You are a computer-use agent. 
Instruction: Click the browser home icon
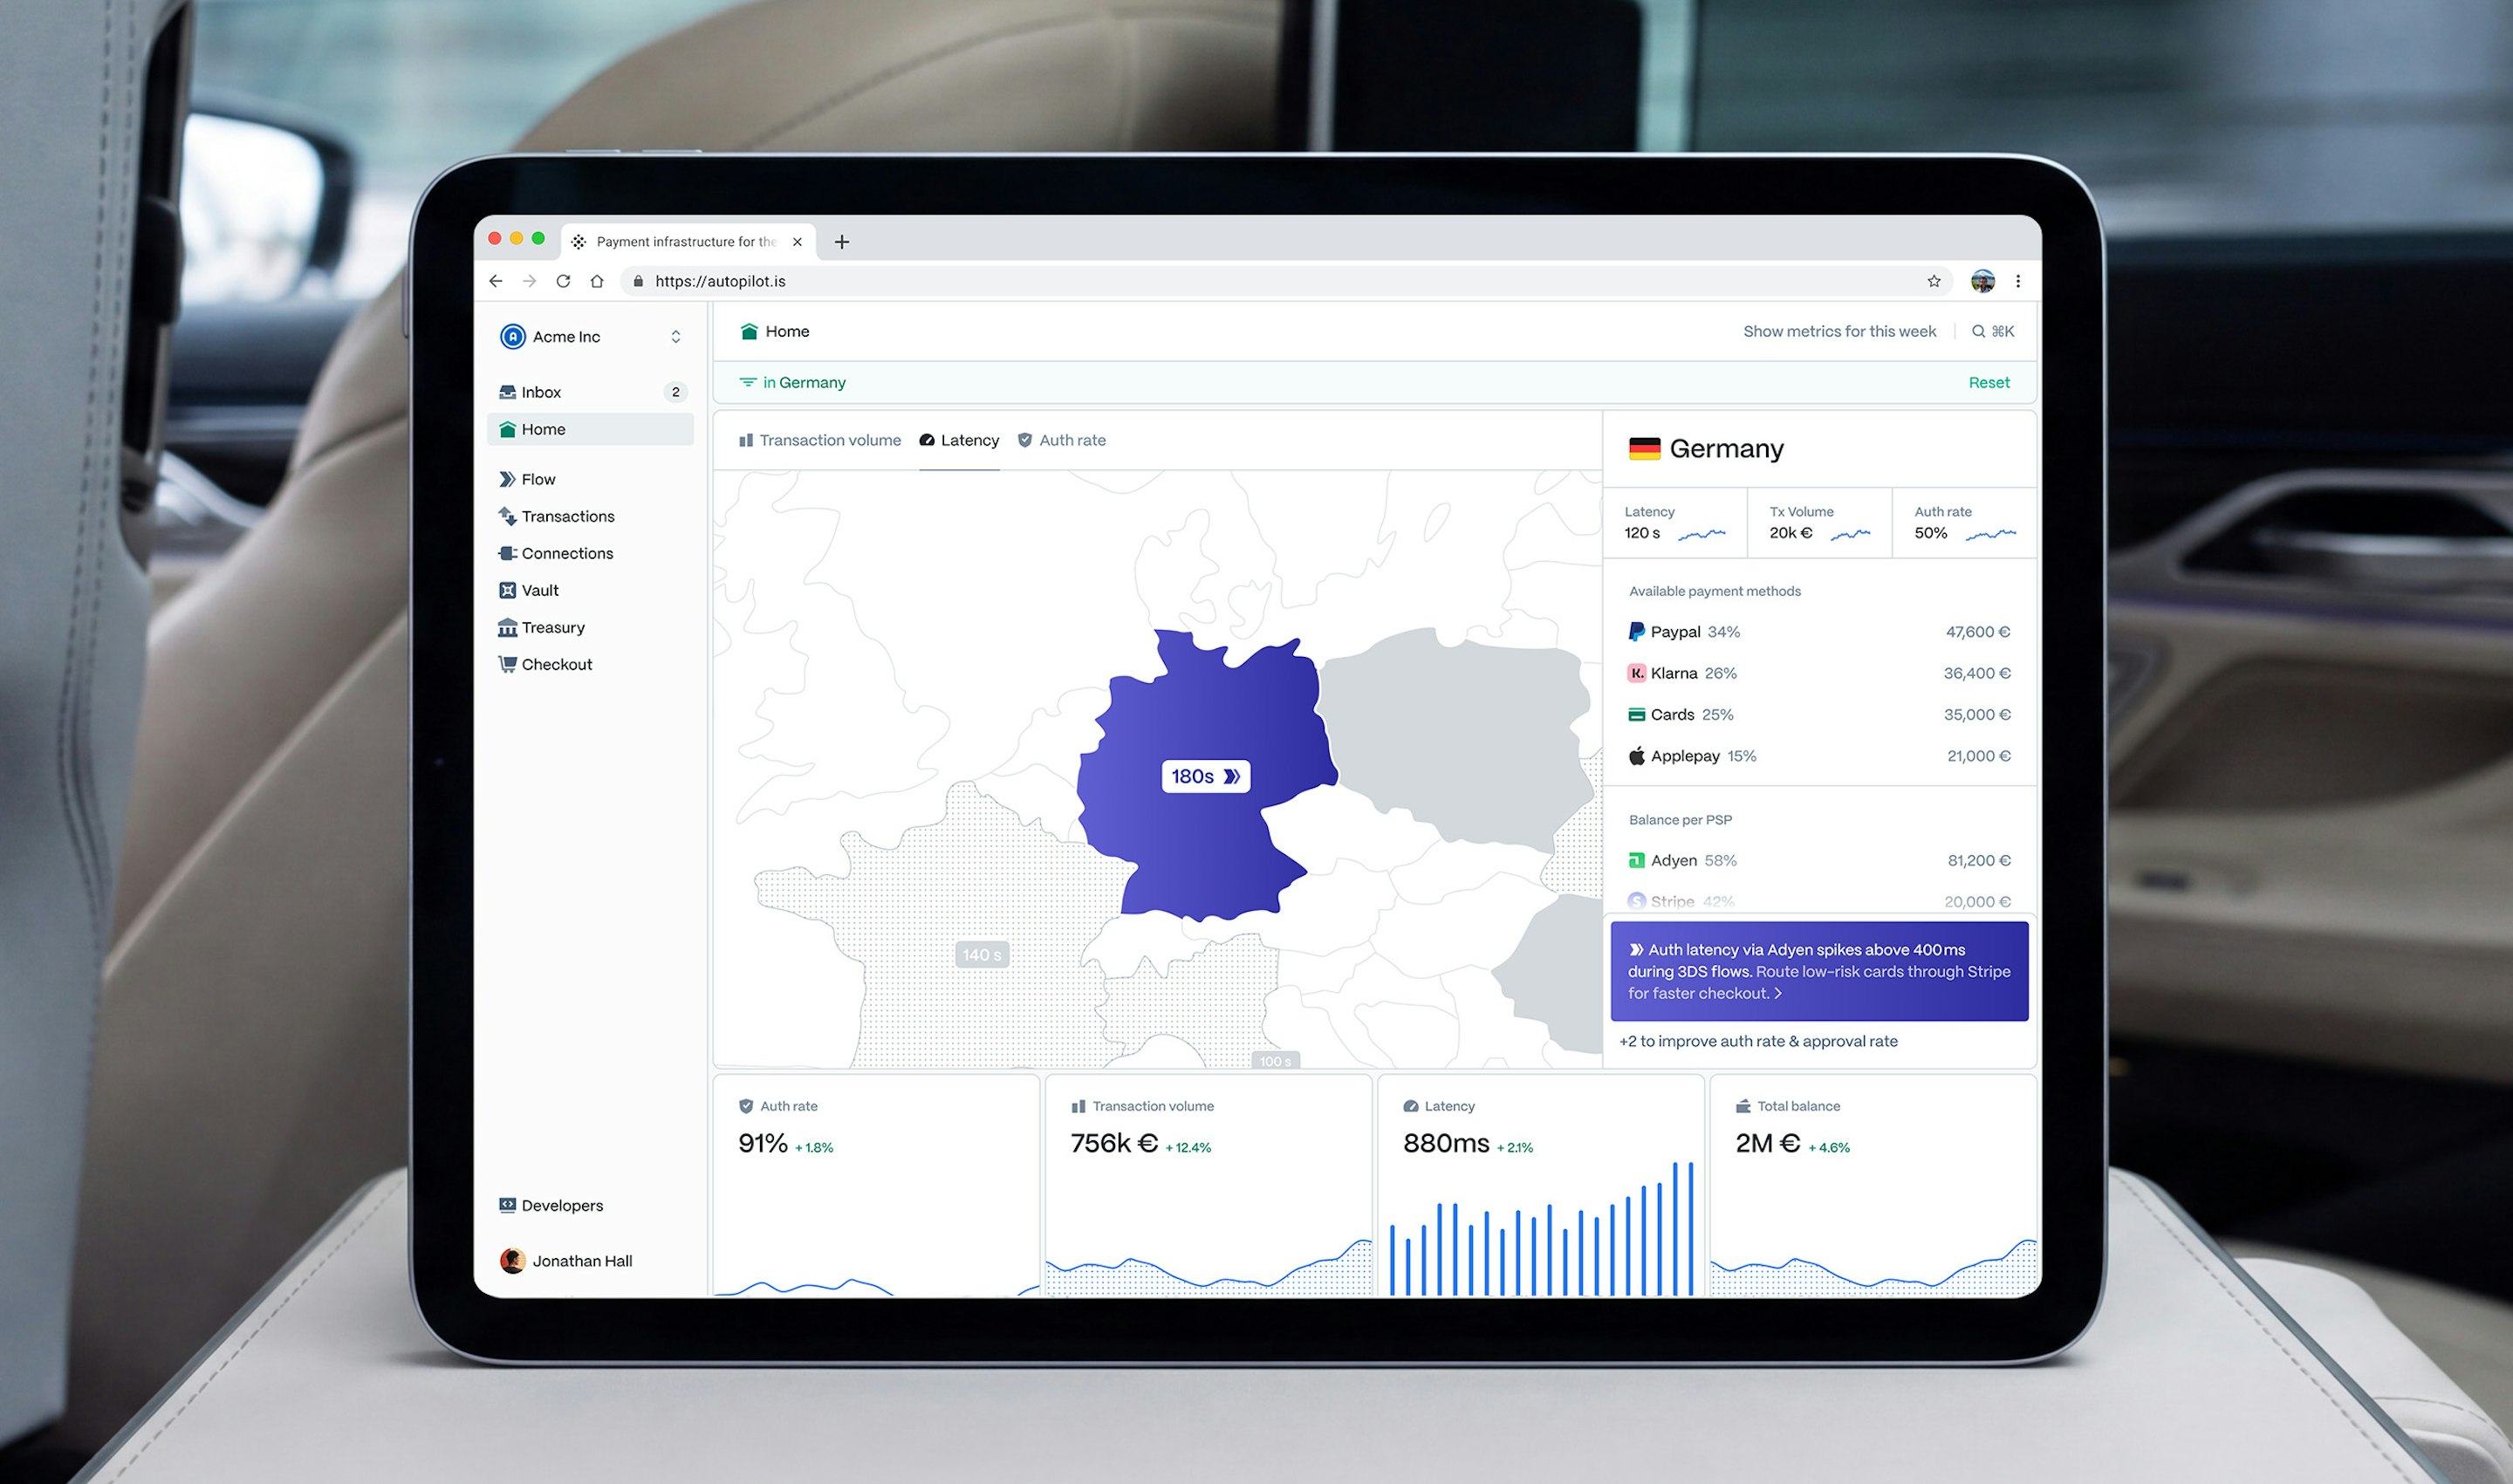597,281
